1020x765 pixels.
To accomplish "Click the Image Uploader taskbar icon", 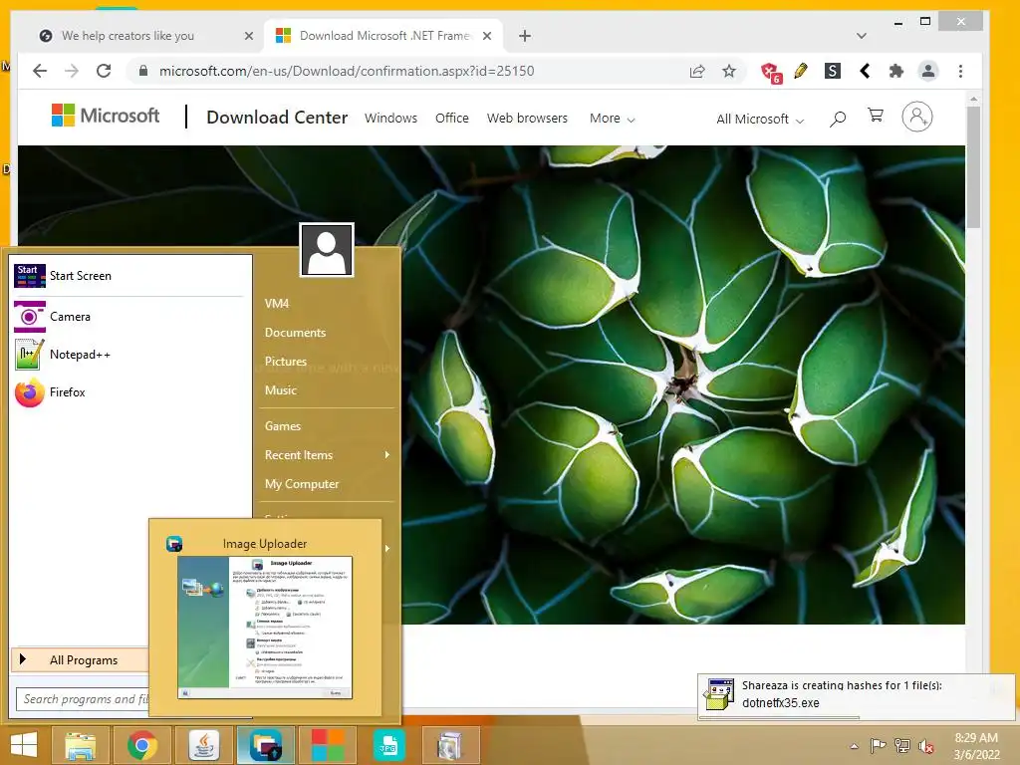I will click(266, 745).
